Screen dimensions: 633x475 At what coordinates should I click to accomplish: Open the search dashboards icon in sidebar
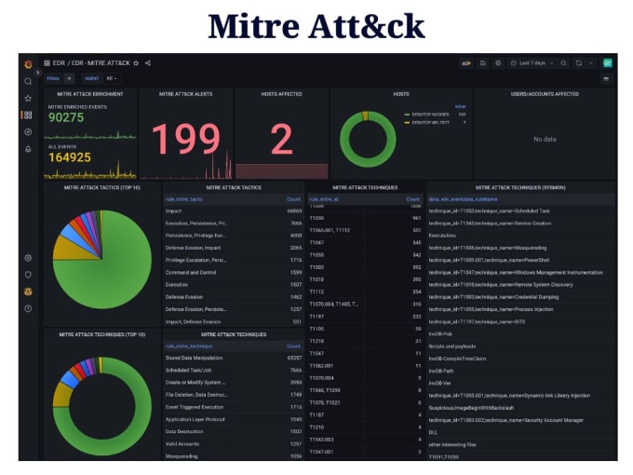coord(28,82)
